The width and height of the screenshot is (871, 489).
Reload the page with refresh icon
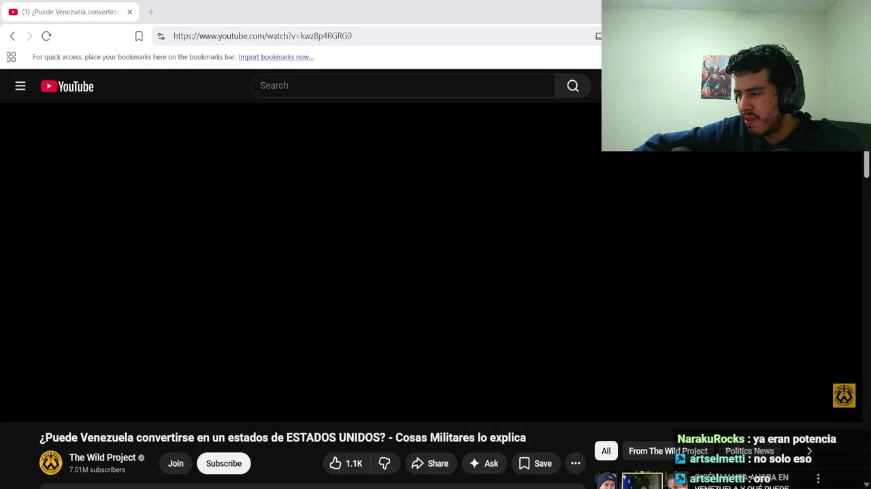(46, 36)
